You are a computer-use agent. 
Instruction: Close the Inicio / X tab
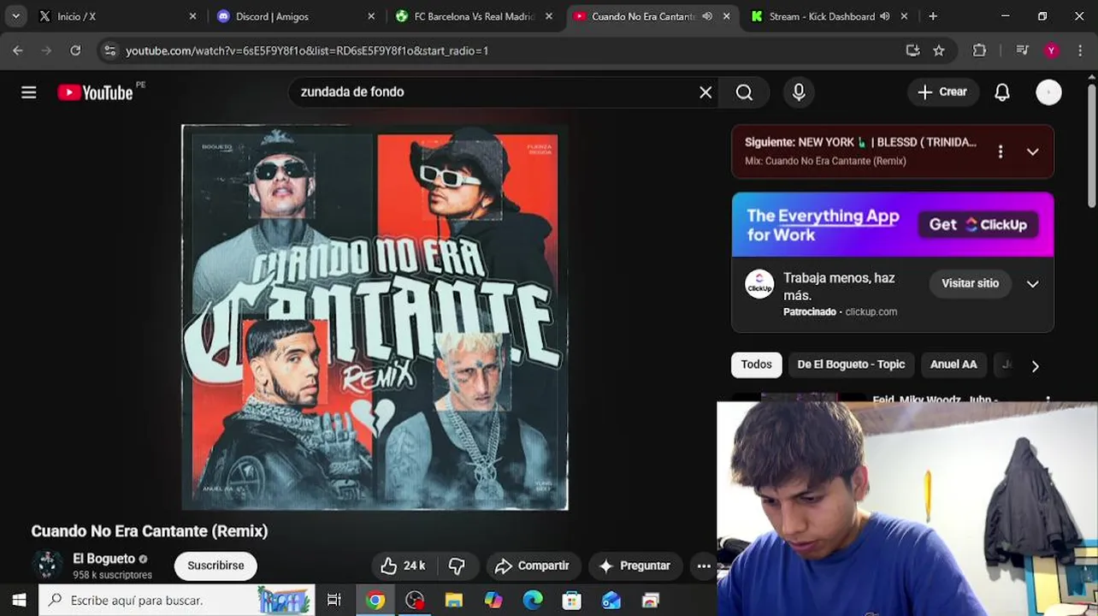[x=192, y=16]
